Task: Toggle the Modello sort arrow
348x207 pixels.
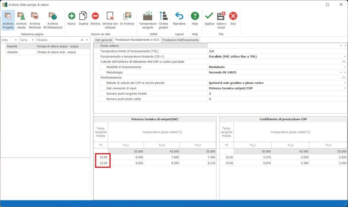Action: pos(82,40)
